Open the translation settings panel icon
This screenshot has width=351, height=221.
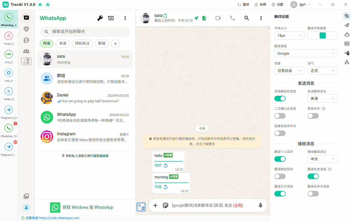[347, 16]
